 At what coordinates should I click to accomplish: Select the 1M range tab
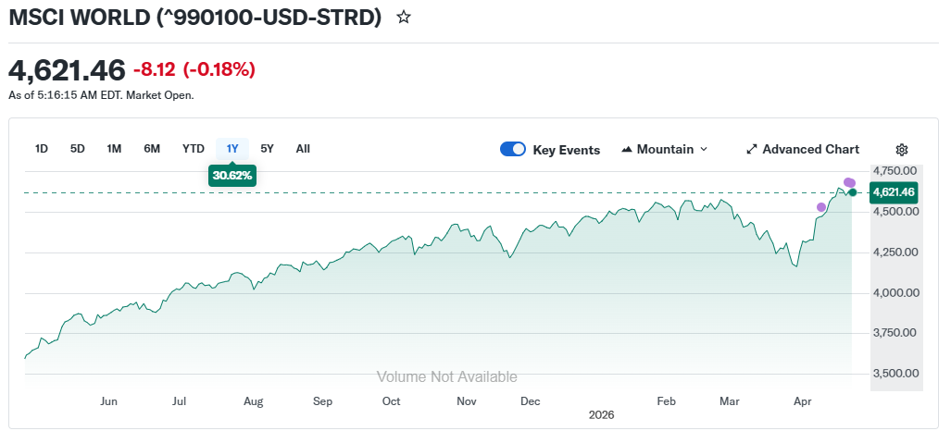tap(114, 149)
